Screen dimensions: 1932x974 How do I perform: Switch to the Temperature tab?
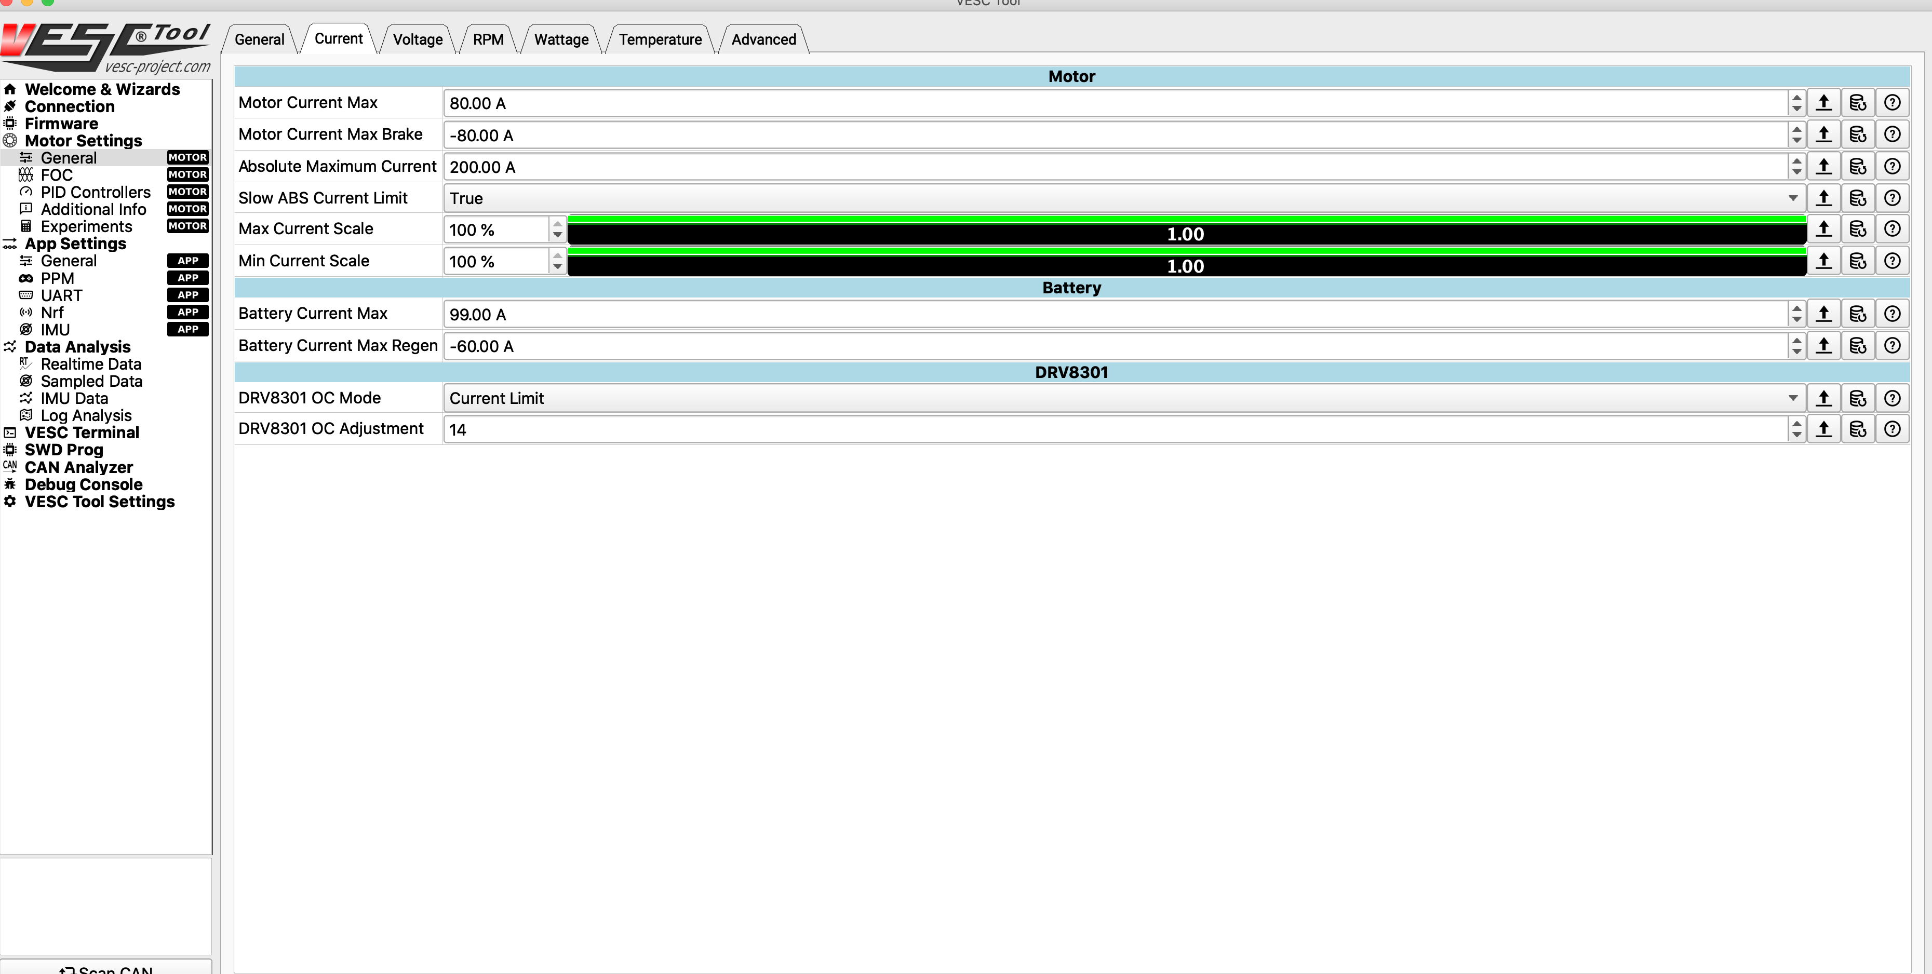(x=660, y=39)
